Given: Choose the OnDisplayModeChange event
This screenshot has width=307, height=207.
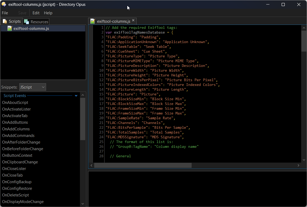Looking at the screenshot, I should click(x=23, y=202).
